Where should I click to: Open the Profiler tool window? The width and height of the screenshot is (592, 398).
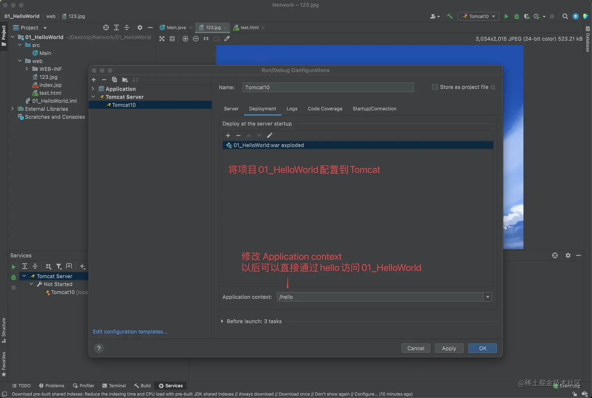point(83,386)
